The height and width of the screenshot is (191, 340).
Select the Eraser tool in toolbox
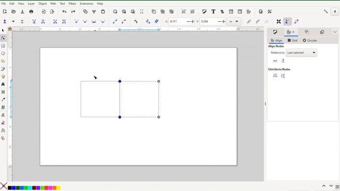pos(3,123)
